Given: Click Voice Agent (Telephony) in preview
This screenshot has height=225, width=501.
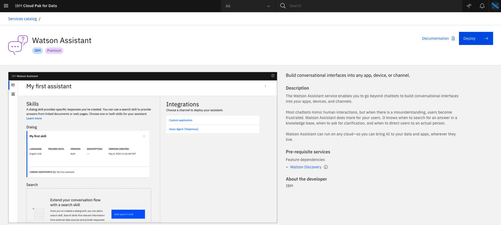Looking at the screenshot, I should click(x=184, y=129).
